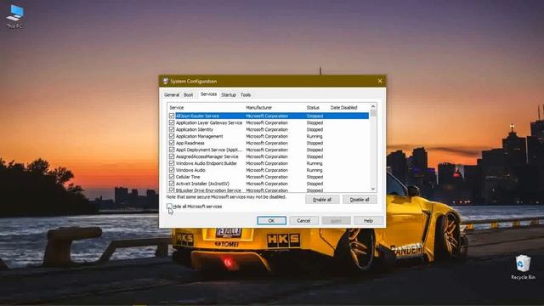Select the Services tab
This screenshot has width=544, height=306.
[x=208, y=94]
